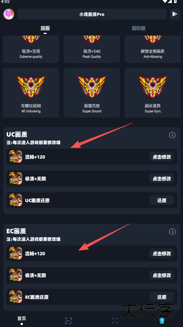Tap the 小茂画质Pro title bar

click(x=92, y=14)
